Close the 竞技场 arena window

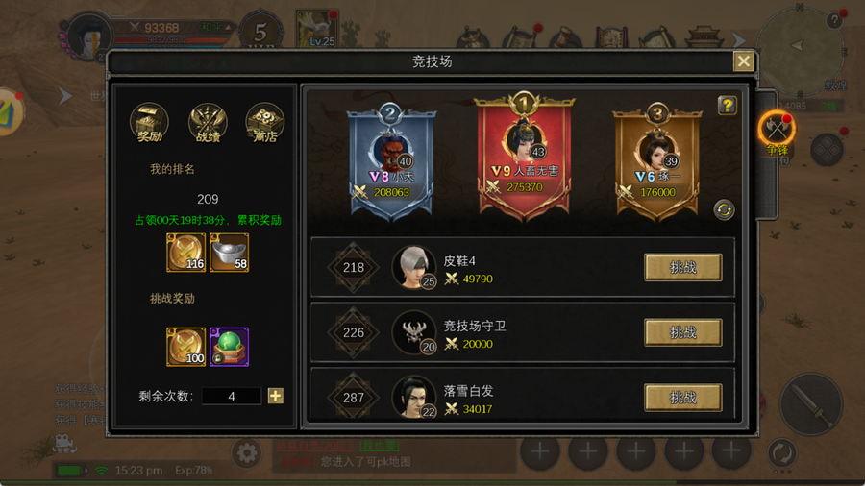coord(743,61)
